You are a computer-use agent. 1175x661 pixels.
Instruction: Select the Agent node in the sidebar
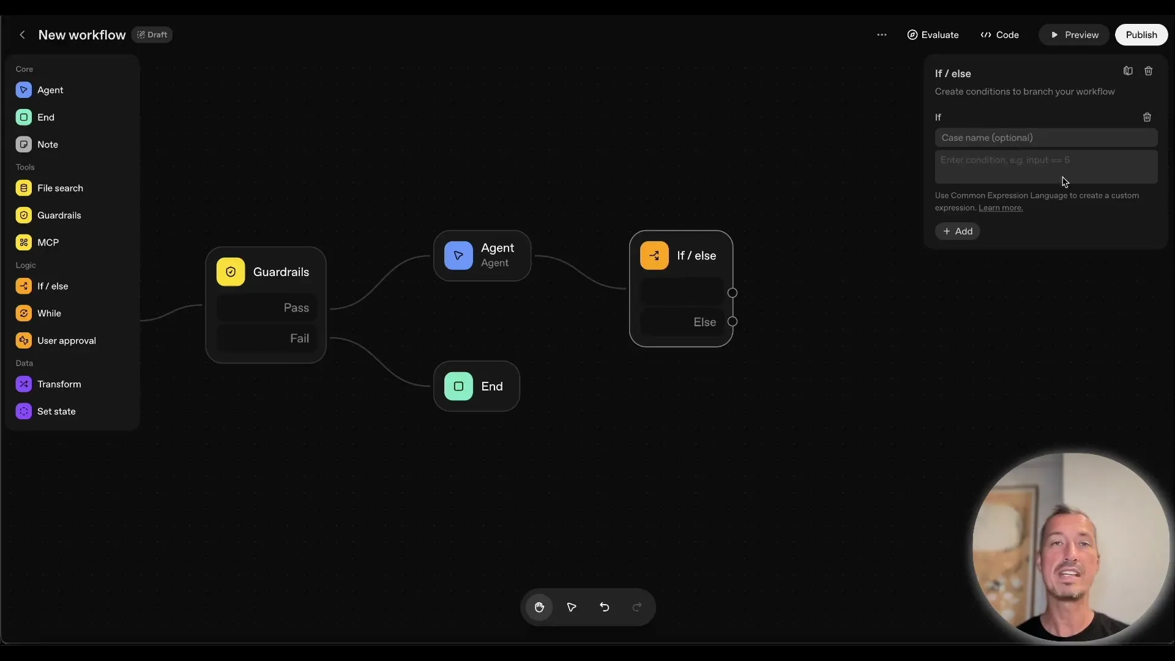pyautogui.click(x=51, y=90)
